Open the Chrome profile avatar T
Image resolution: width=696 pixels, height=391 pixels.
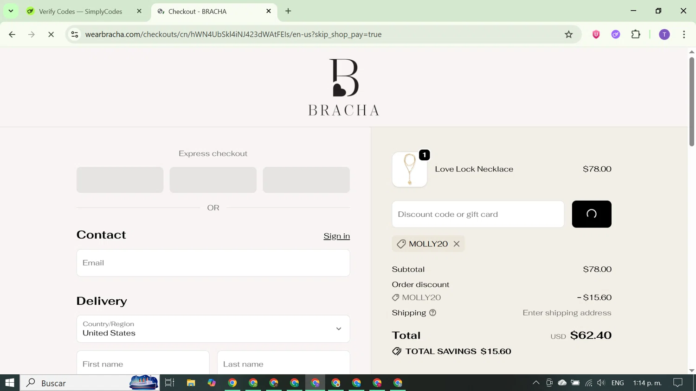click(664, 34)
